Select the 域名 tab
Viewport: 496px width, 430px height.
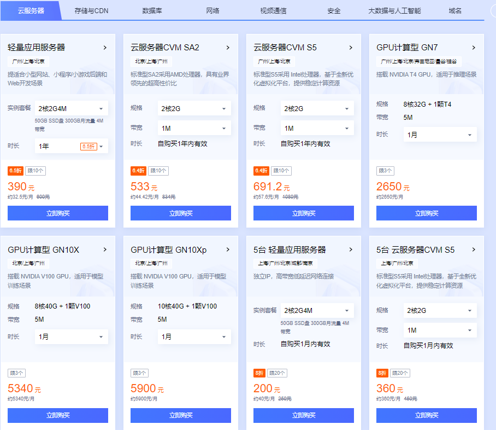pos(455,11)
